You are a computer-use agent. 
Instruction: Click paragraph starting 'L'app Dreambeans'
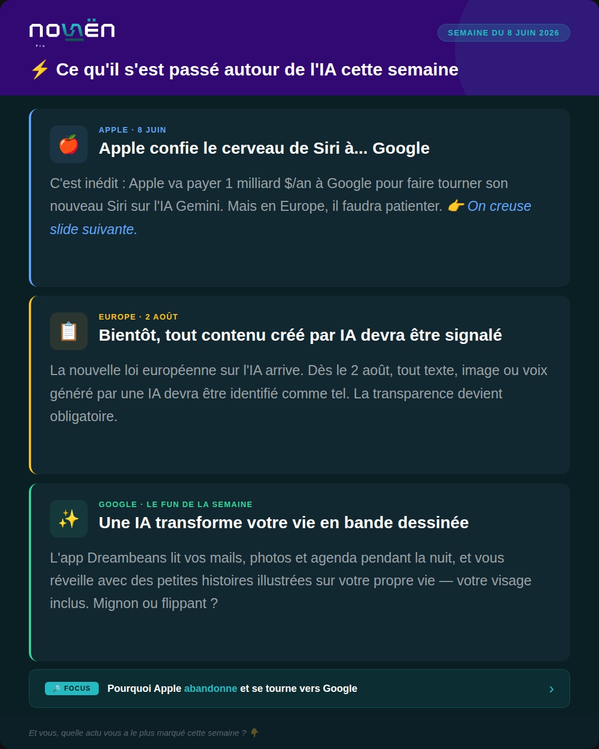[x=291, y=580]
